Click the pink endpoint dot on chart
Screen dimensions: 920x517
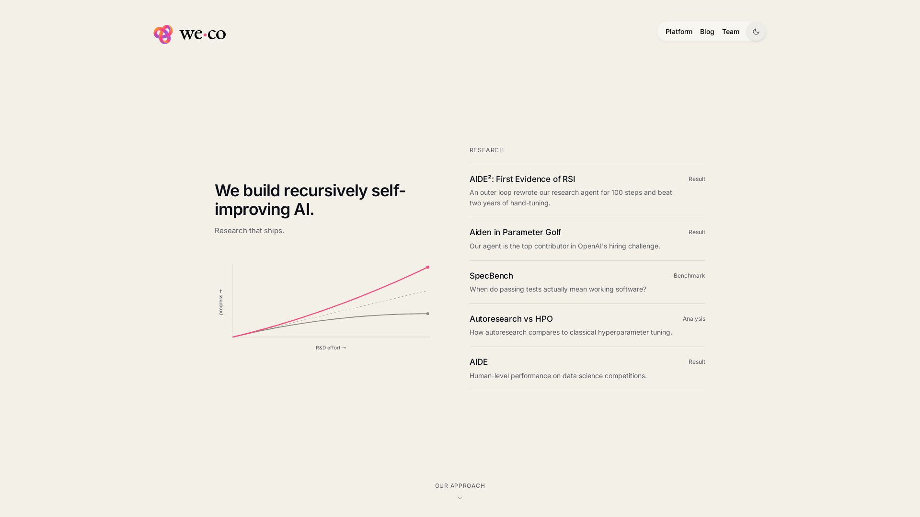coord(428,267)
